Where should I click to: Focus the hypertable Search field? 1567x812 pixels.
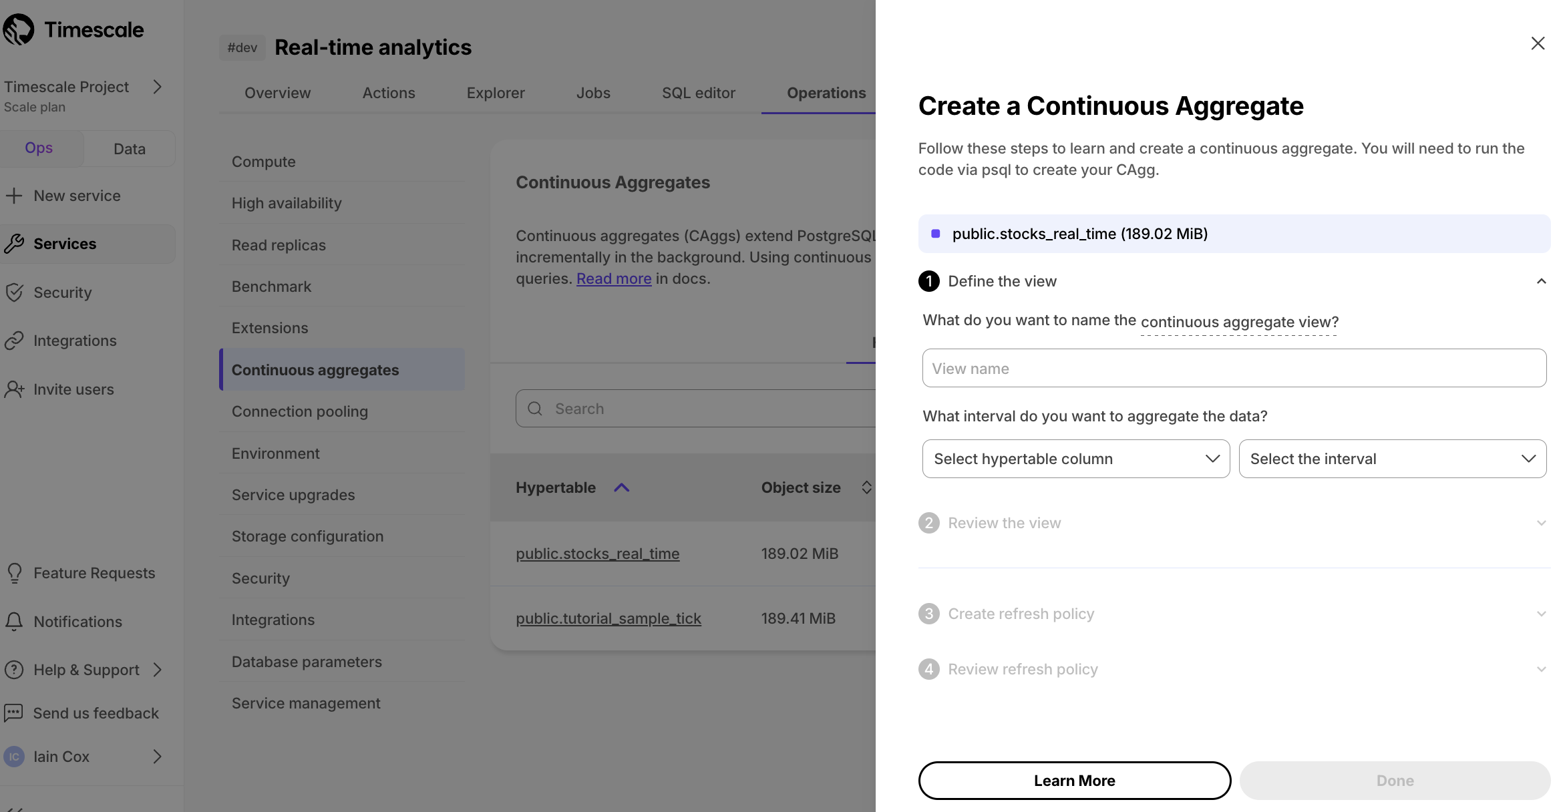click(x=695, y=409)
